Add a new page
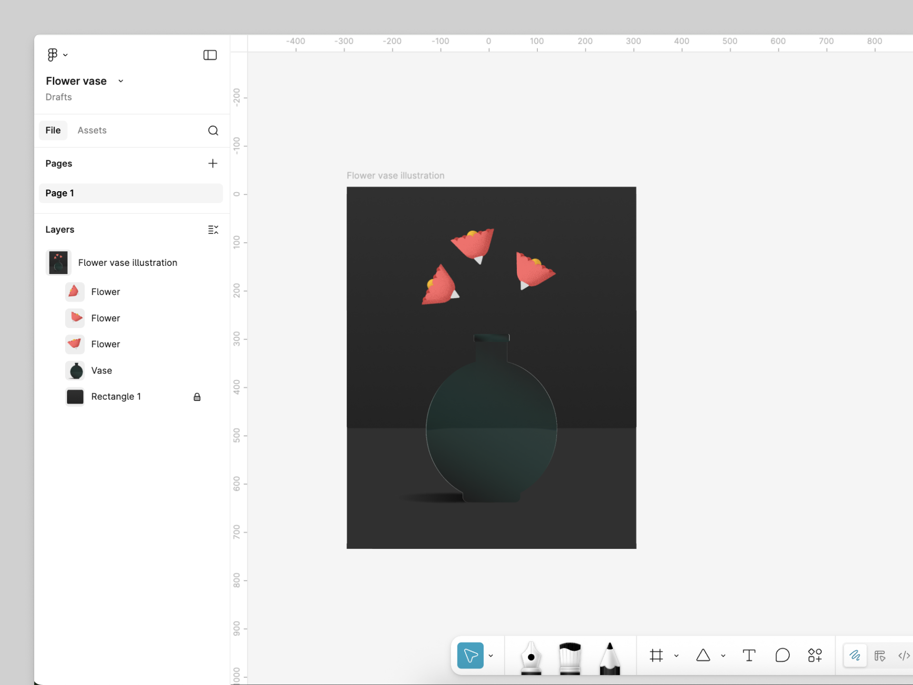 click(x=213, y=164)
